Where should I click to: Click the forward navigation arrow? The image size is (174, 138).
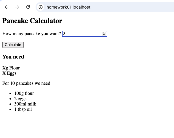[x=17, y=7]
